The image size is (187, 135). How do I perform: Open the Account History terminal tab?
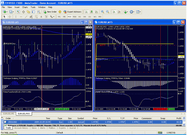[21, 128]
